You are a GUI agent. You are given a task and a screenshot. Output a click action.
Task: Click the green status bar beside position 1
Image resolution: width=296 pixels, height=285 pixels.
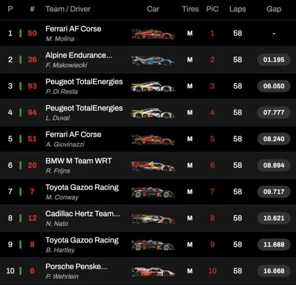[x=20, y=33]
